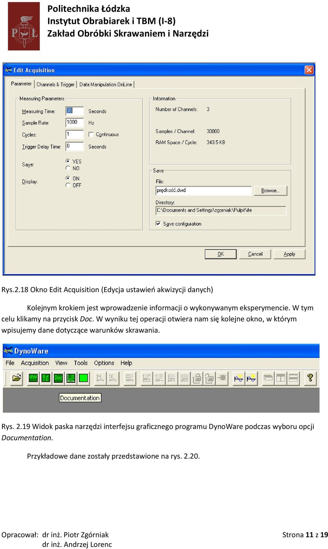Viewport: 328px width, 549px height.
Task: Select Save NO radio button
Action: (x=68, y=168)
